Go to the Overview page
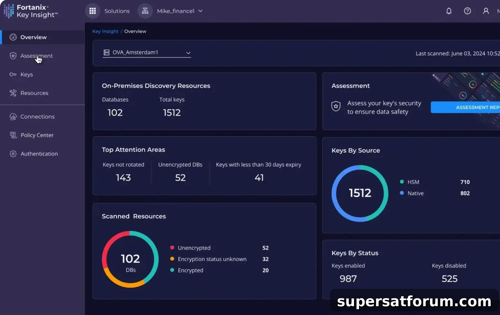 pos(42,37)
